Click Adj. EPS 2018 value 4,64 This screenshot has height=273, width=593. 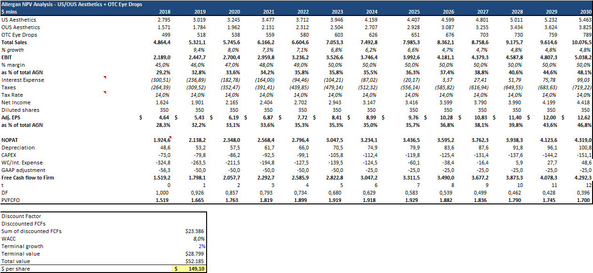pos(166,117)
